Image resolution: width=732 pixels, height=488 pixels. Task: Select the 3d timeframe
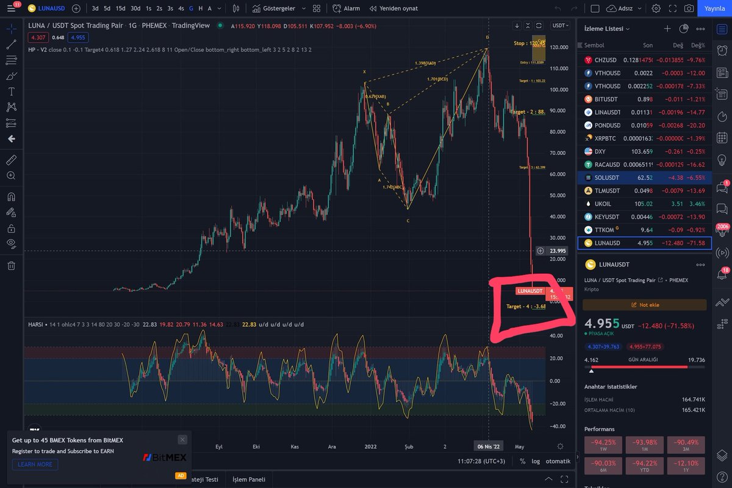point(95,9)
